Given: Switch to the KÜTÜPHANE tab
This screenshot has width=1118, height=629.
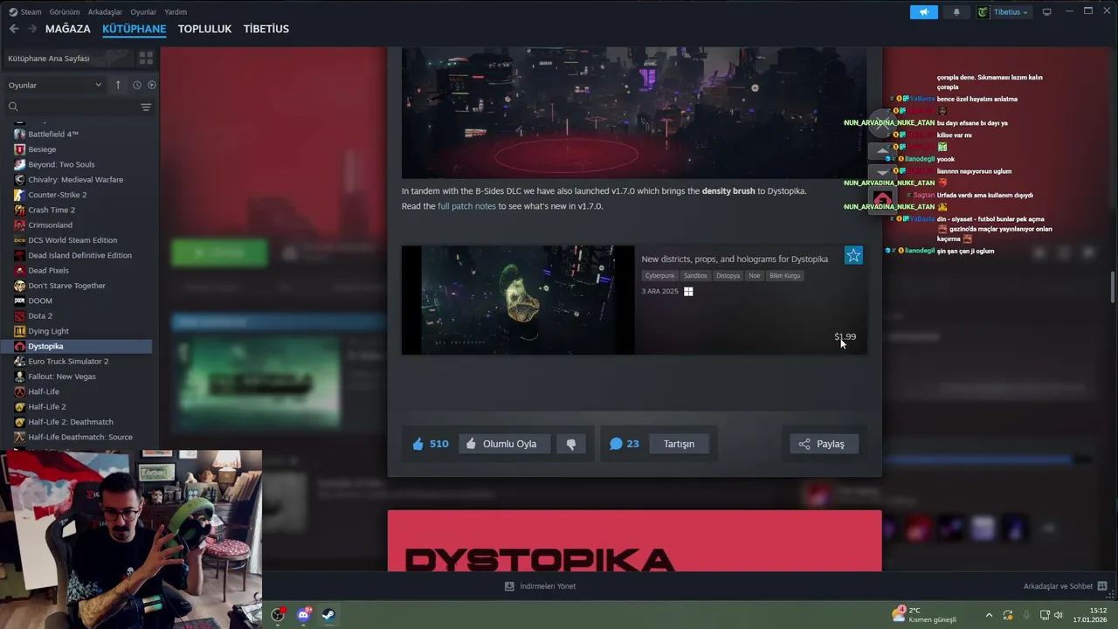Looking at the screenshot, I should [x=134, y=29].
